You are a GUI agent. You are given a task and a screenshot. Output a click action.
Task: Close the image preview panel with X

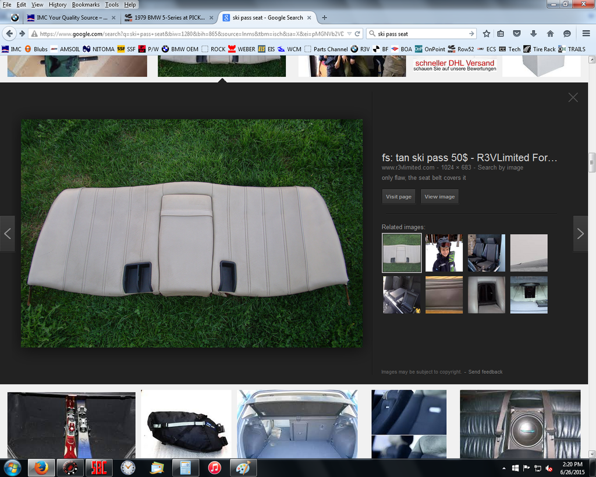pos(573,97)
